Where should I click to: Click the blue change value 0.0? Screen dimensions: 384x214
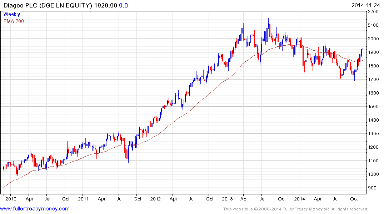[x=124, y=5]
